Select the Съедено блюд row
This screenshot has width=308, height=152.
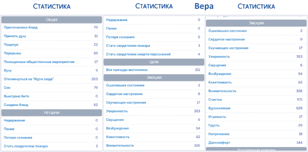(52, 105)
